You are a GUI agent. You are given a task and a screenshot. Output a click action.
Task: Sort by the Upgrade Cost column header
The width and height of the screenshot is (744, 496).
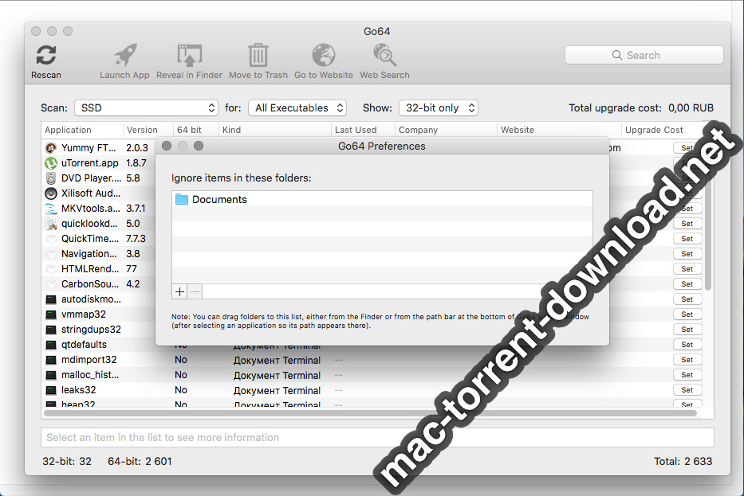click(662, 130)
